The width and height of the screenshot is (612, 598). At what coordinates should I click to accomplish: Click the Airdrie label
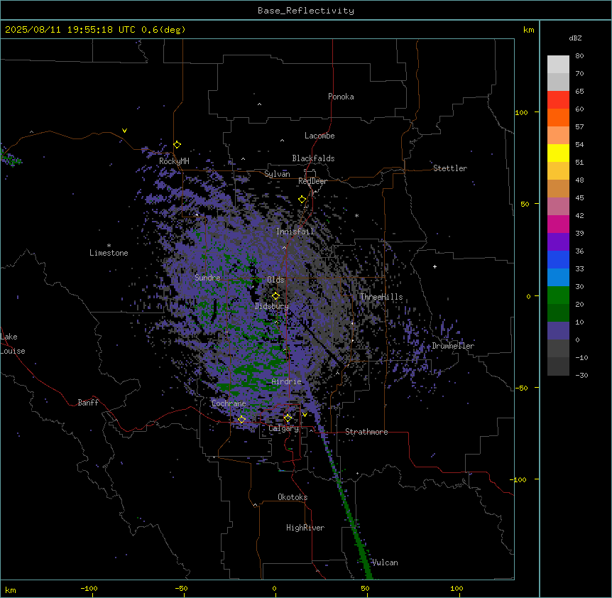click(x=287, y=381)
